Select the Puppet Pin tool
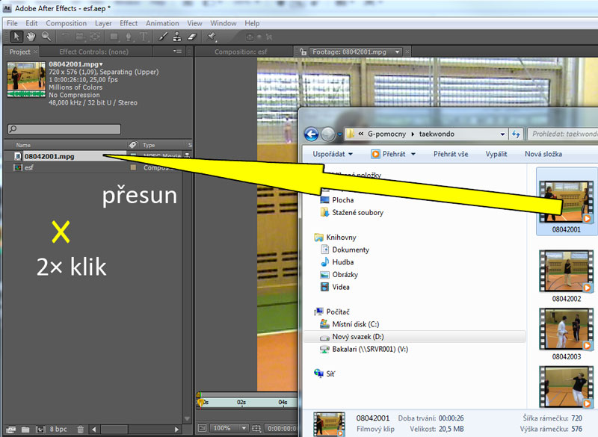The image size is (598, 437). pyautogui.click(x=213, y=36)
